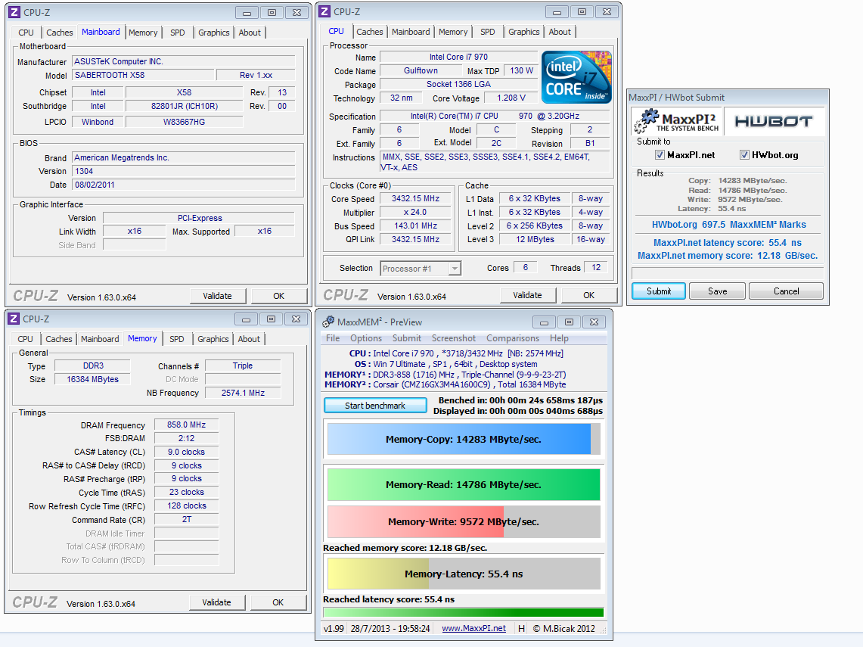Click Cancel in the HWbot Submit dialog
The image size is (863, 647).
click(x=787, y=291)
